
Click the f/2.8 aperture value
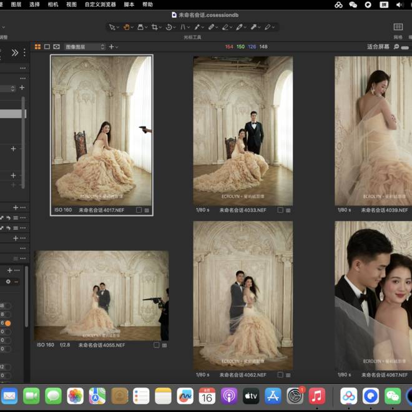tap(65, 345)
